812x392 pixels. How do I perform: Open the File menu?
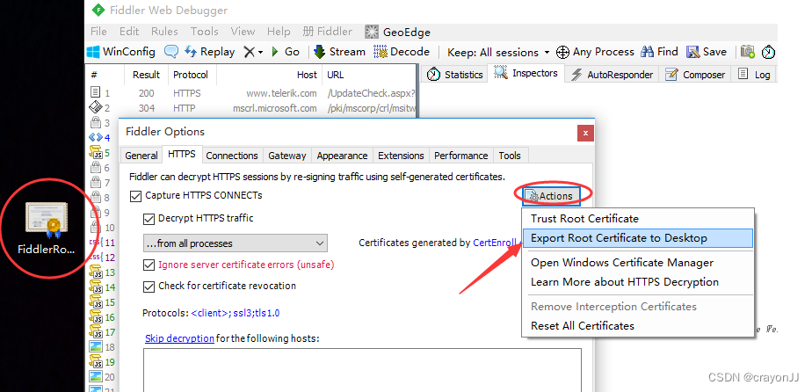click(98, 32)
